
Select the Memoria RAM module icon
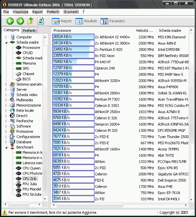point(19,63)
